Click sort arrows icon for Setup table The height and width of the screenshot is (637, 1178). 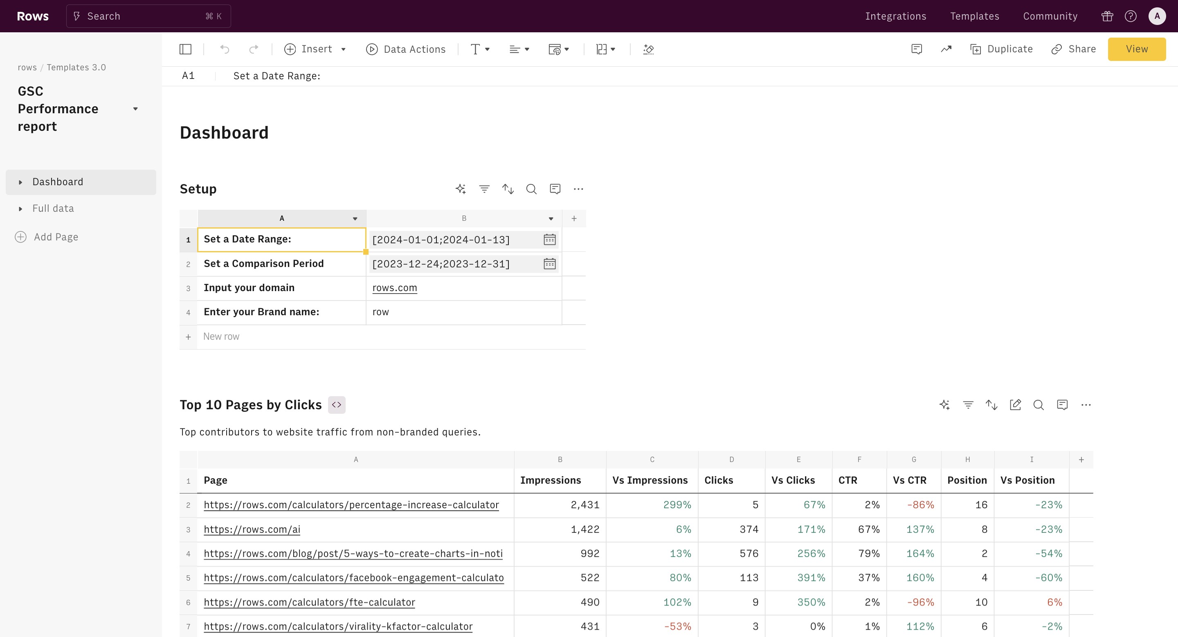[508, 189]
